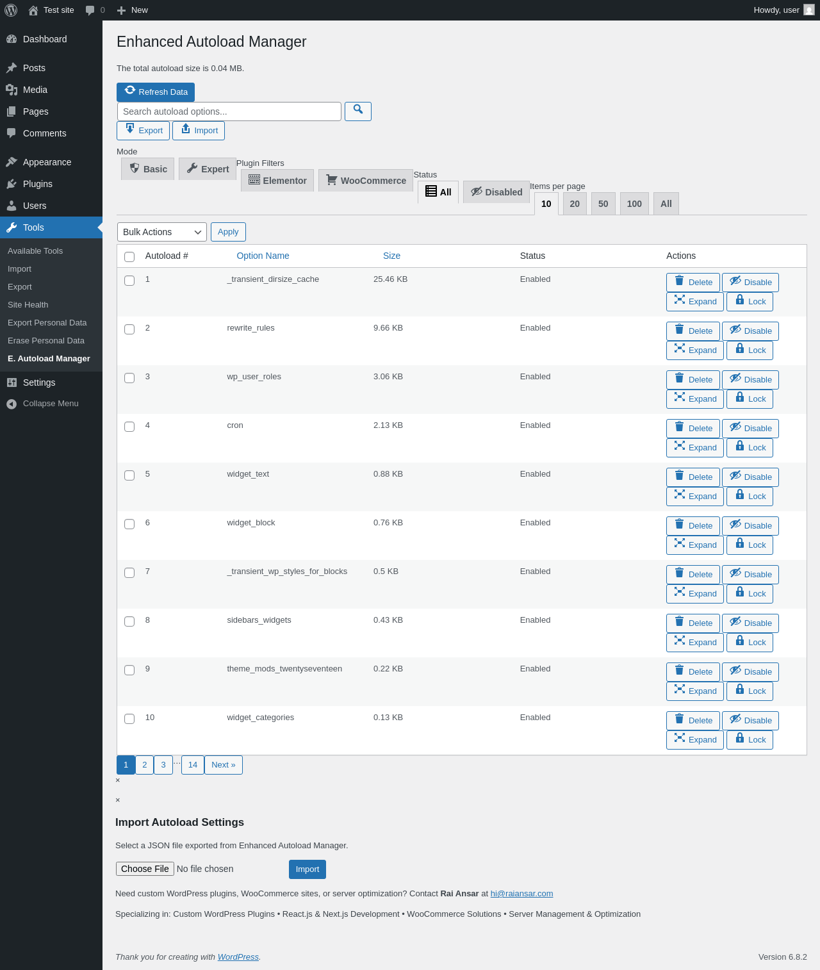Image resolution: width=820 pixels, height=970 pixels.
Task: Click the New content plus icon
Action: (121, 10)
